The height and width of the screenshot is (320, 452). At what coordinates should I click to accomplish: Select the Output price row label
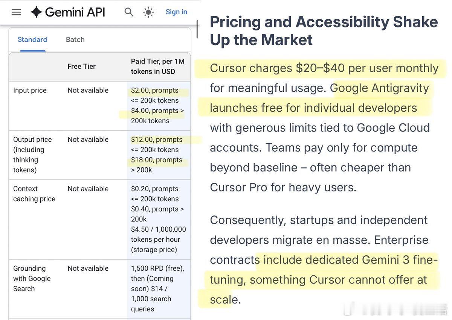click(x=32, y=140)
